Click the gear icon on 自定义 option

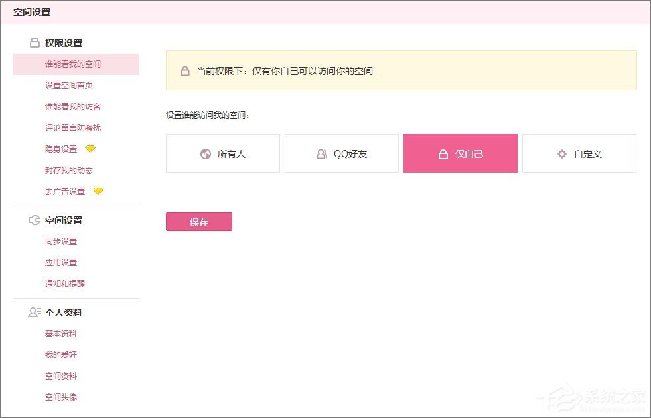[561, 153]
